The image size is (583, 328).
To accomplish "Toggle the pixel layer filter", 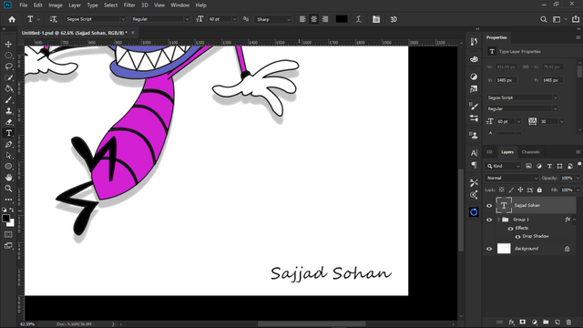I will pos(528,166).
